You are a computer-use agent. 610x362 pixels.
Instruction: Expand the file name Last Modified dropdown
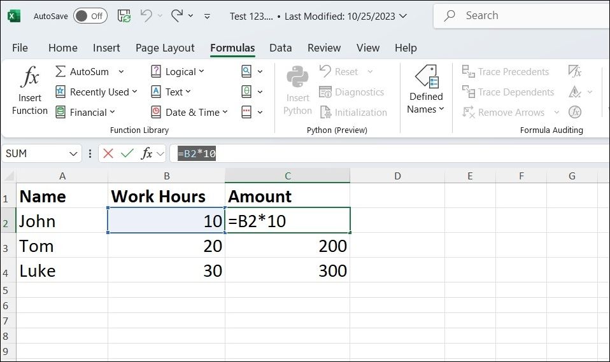(403, 16)
